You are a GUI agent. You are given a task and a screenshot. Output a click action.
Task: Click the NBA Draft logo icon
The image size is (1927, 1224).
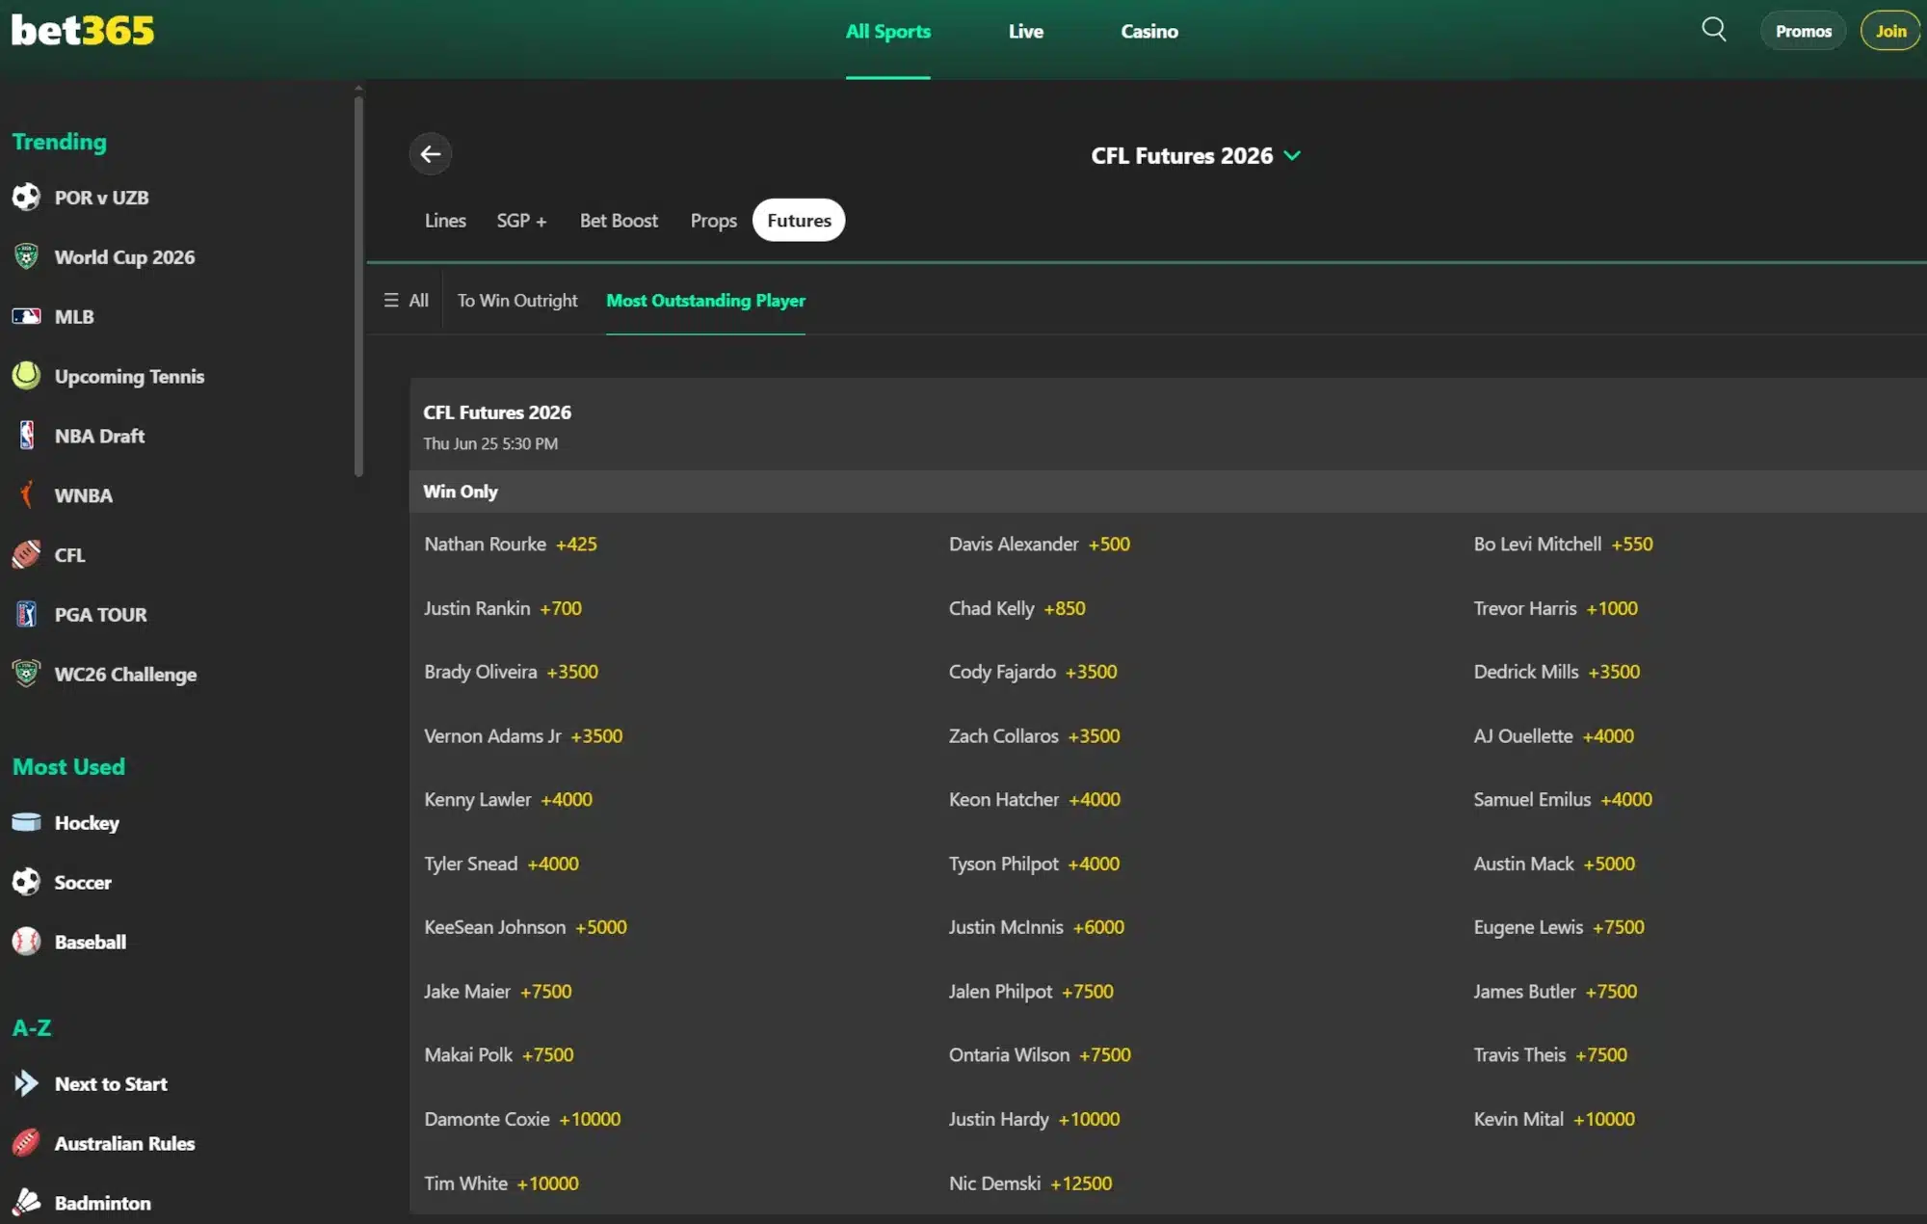[26, 436]
